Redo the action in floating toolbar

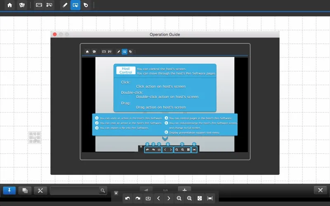[138, 199]
